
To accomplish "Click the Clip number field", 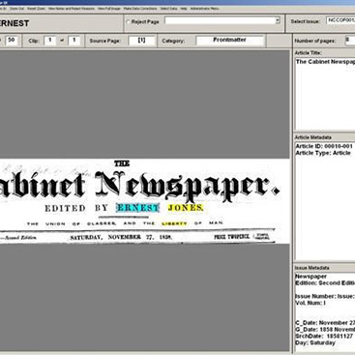I will pyautogui.click(x=50, y=41).
